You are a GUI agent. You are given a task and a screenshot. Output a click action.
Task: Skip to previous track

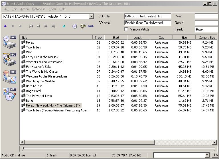click(x=31, y=26)
